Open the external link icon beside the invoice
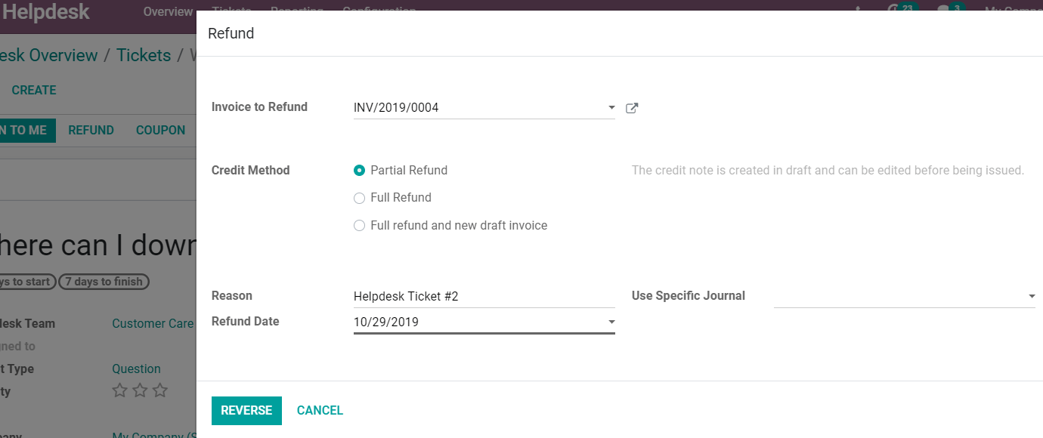 click(632, 108)
